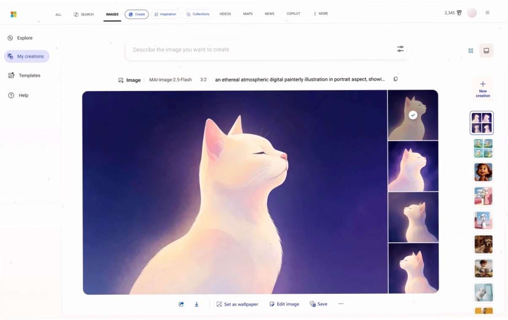Copy the prompt text with copy icon
The width and height of the screenshot is (508, 320).
[x=395, y=79]
